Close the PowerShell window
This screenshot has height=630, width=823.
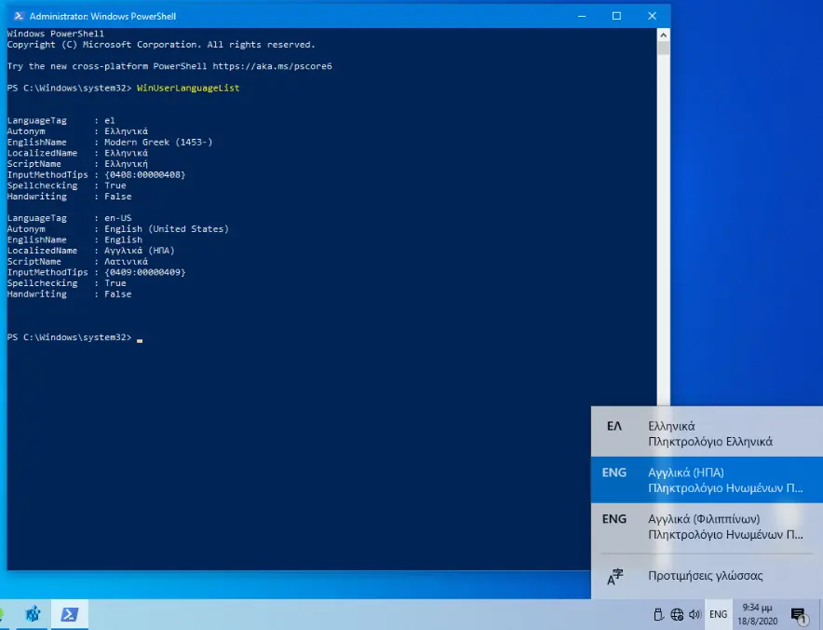tap(652, 16)
